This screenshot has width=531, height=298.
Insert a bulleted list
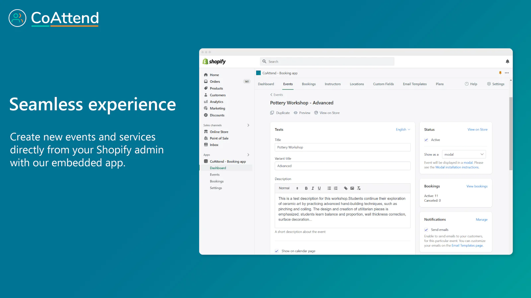[x=329, y=188]
